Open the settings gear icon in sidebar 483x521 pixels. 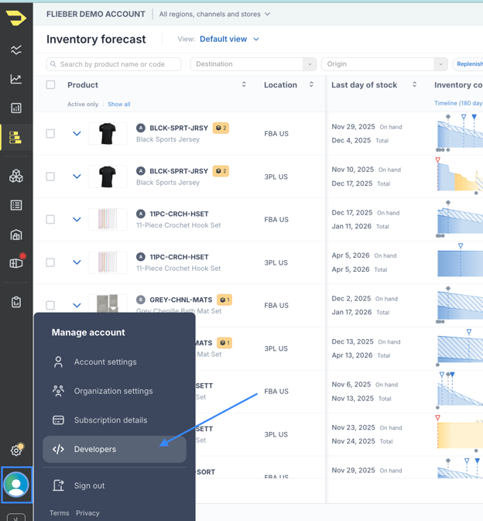tap(16, 450)
